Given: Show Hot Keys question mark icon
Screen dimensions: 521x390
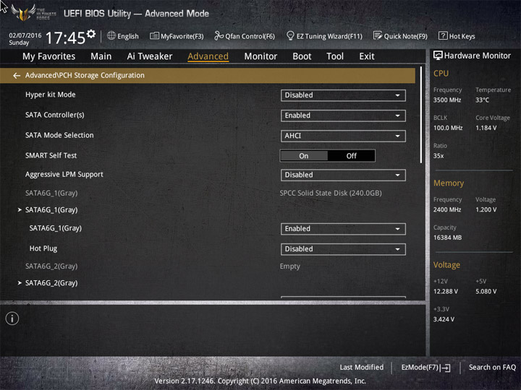Looking at the screenshot, I should click(x=443, y=35).
